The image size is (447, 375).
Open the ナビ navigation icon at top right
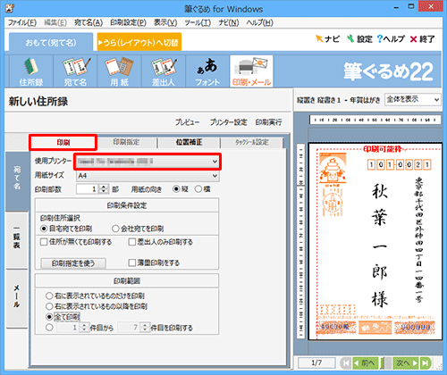coord(327,38)
